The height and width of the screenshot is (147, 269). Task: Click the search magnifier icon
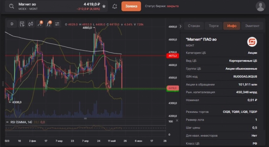tap(11, 6)
